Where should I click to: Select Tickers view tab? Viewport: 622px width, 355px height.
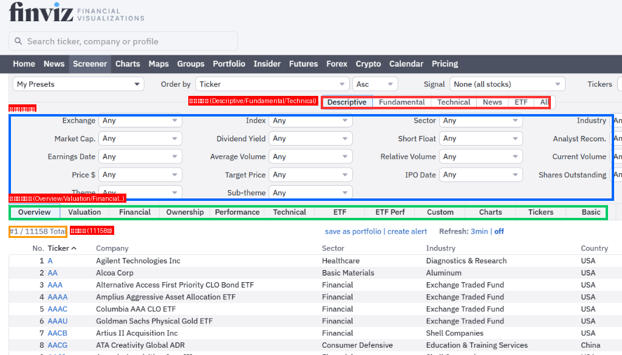[541, 212]
